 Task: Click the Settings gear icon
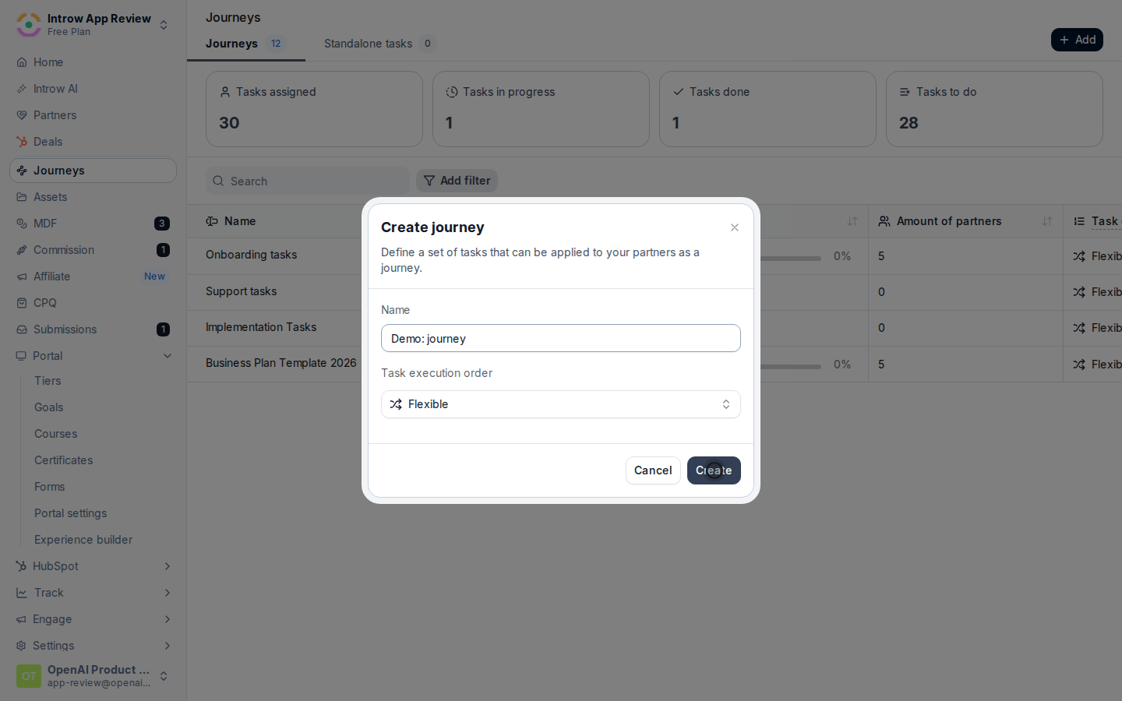pos(22,646)
